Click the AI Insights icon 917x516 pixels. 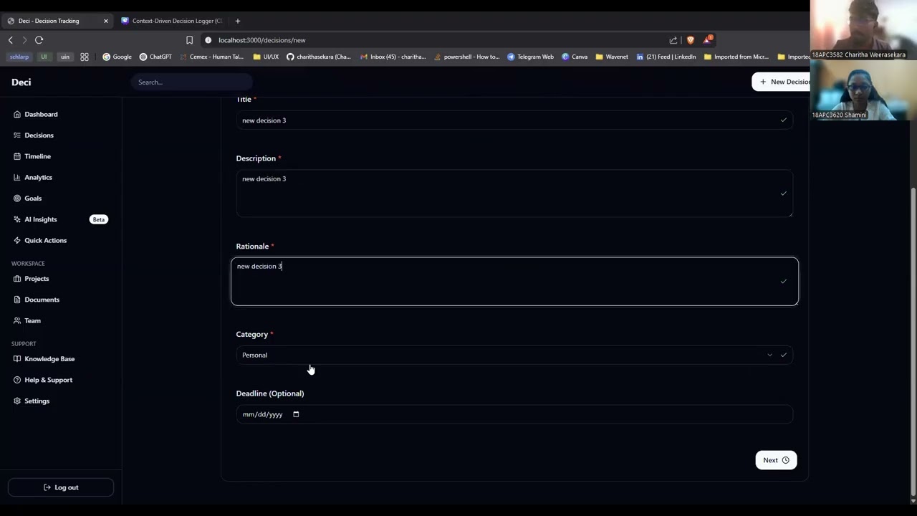[17, 219]
